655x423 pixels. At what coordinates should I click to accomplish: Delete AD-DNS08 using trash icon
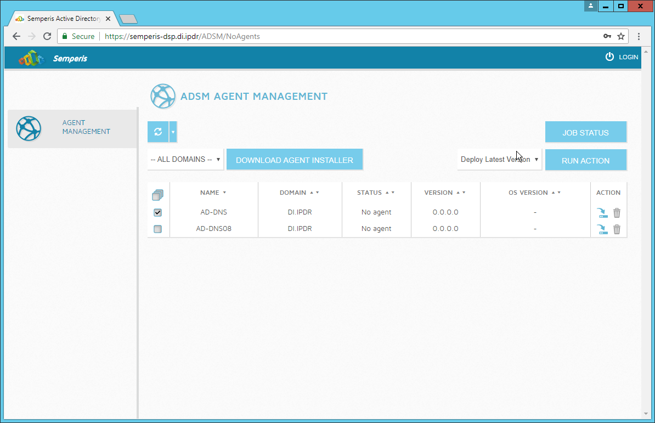(x=617, y=229)
